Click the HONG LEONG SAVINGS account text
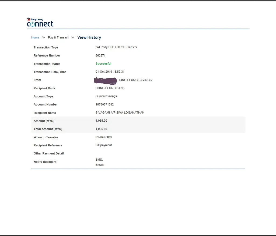This screenshot has height=236, width=276. [134, 80]
